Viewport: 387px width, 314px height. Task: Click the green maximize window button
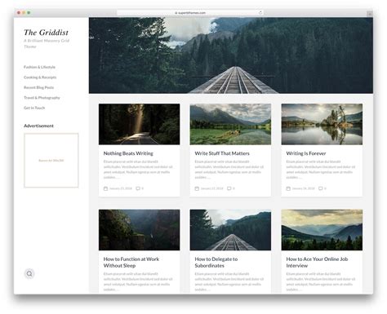click(29, 12)
